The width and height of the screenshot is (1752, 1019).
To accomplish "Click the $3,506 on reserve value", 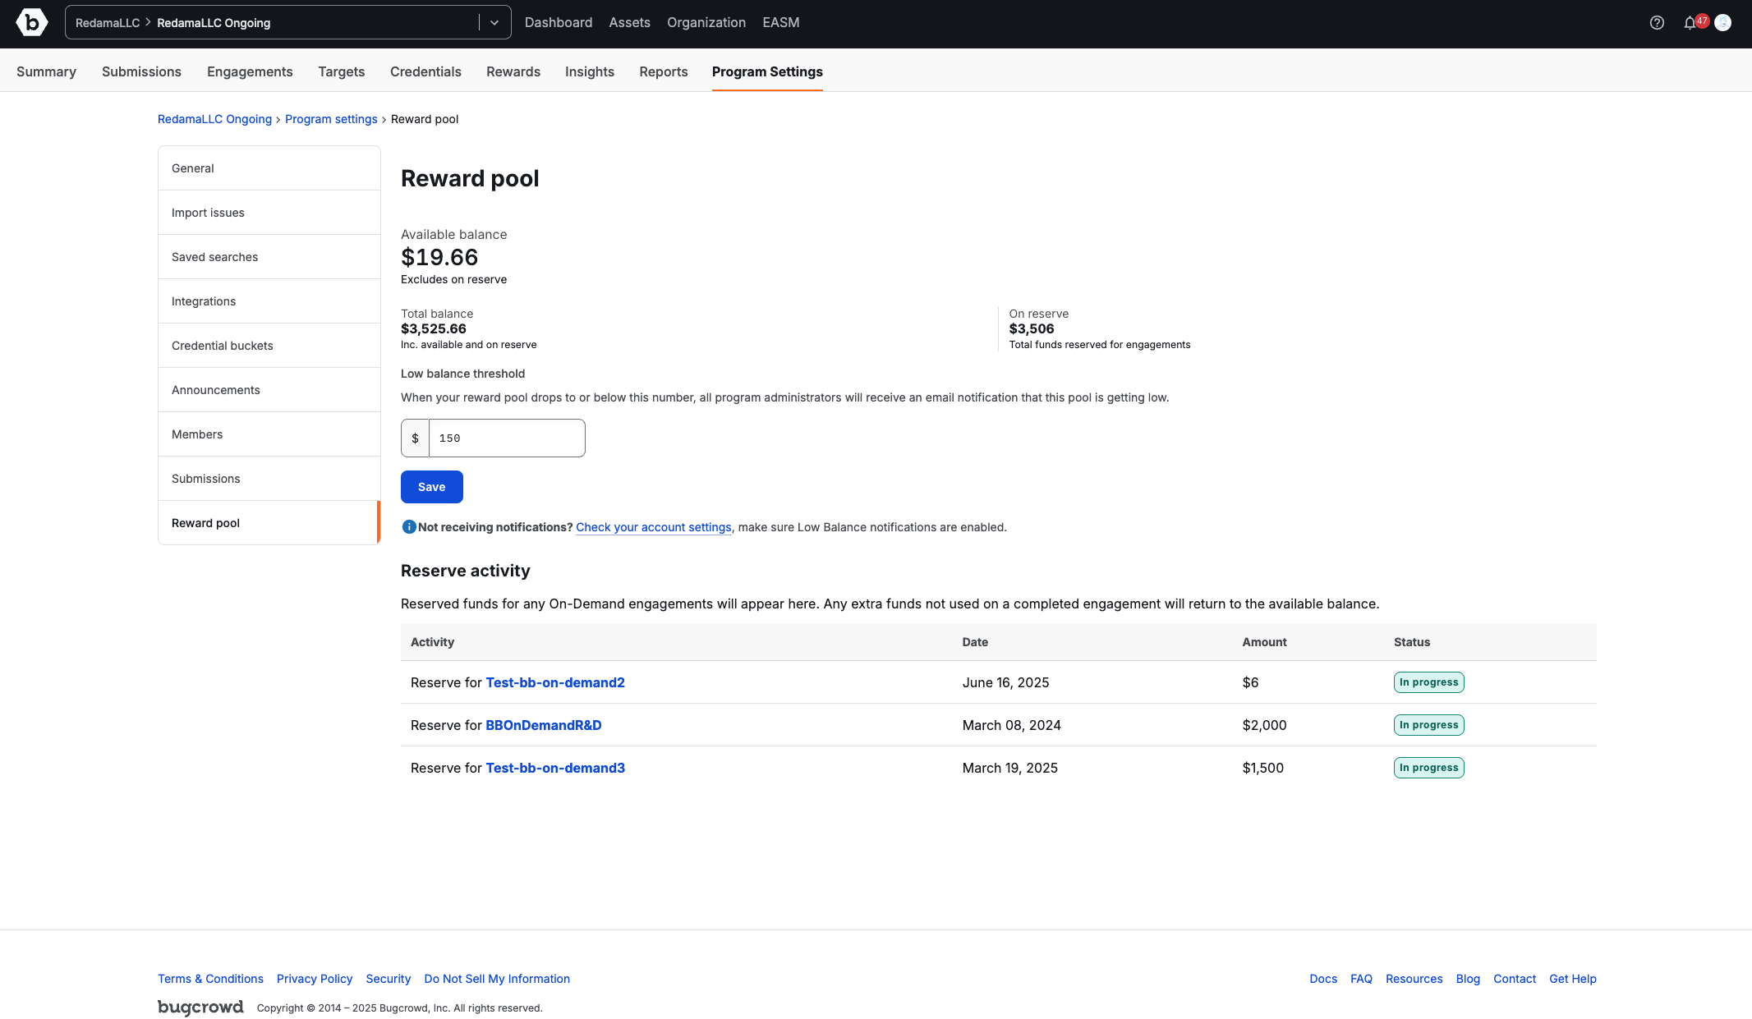I will 1032,328.
